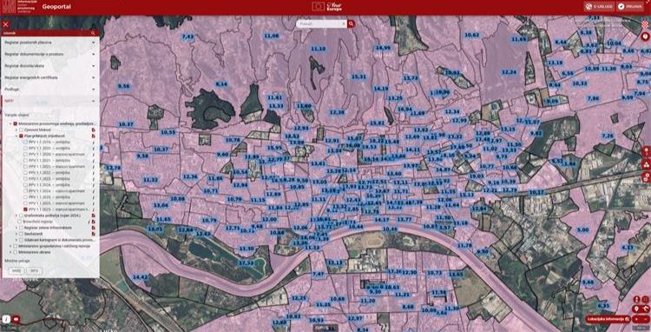Expand the Registar prostornih planova section
651x332 pixels.
(x=49, y=43)
